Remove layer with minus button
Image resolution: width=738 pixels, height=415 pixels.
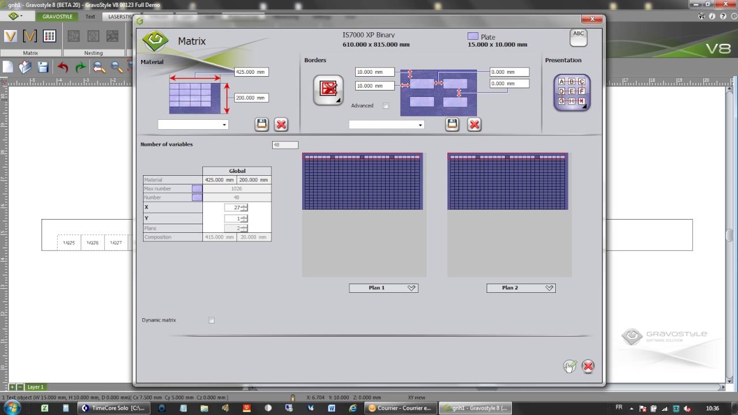point(20,387)
